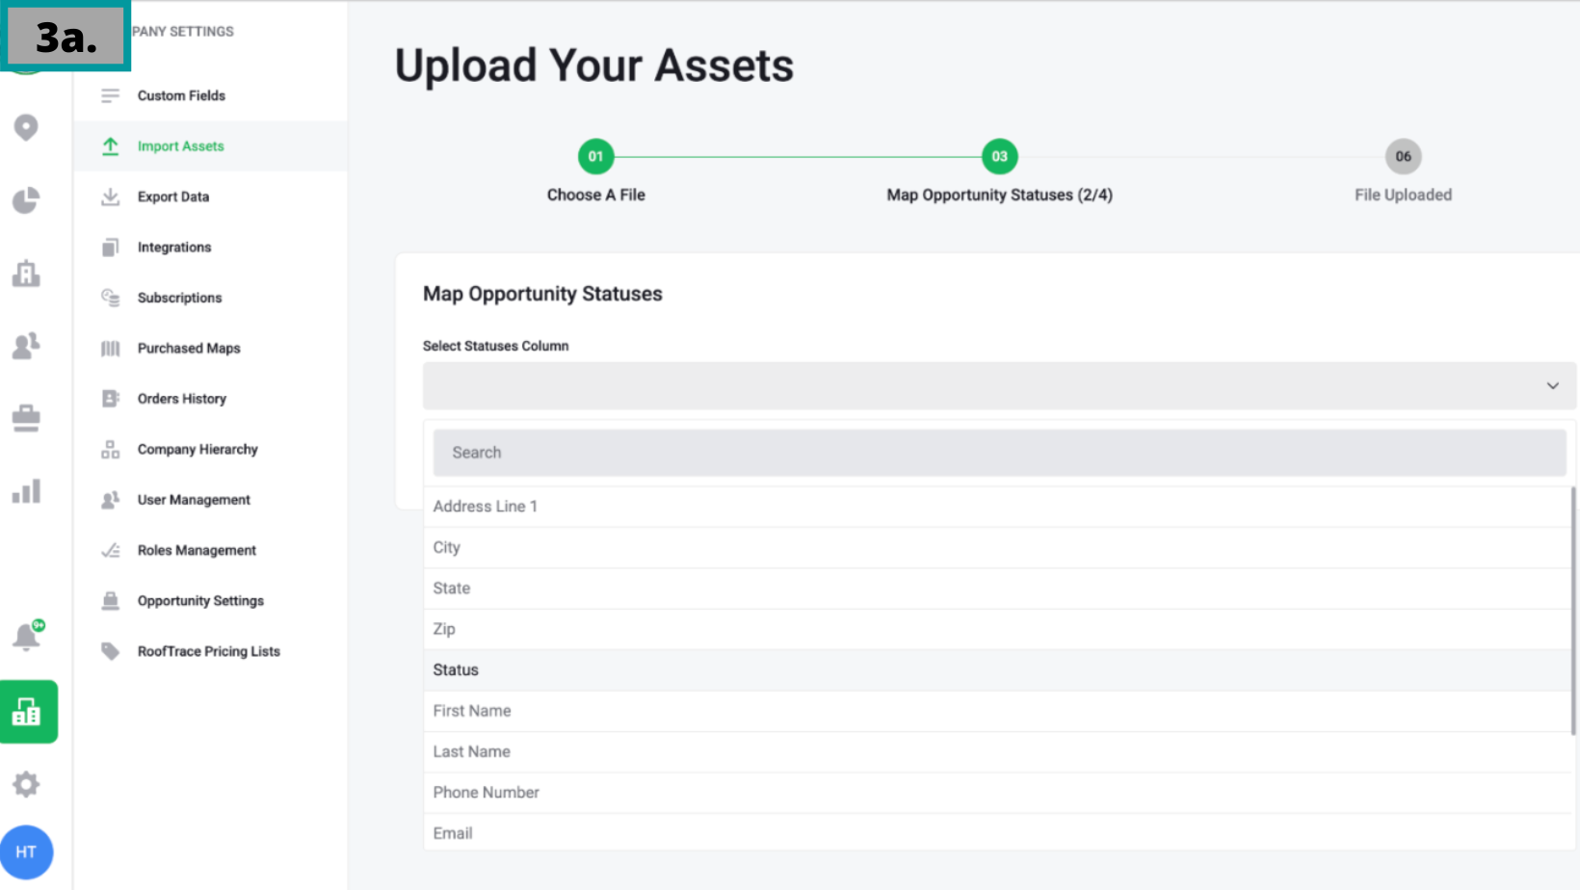Open the notifications bell icon
The height and width of the screenshot is (890, 1580).
27,636
